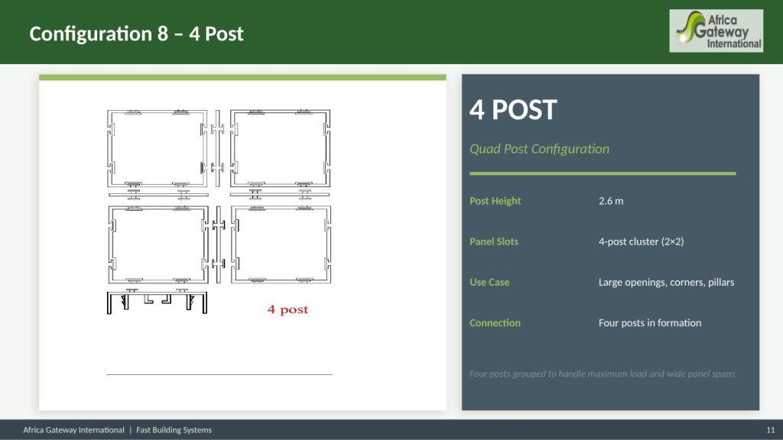Image resolution: width=783 pixels, height=440 pixels.
Task: Click the "Post Height" label
Action: (x=495, y=201)
